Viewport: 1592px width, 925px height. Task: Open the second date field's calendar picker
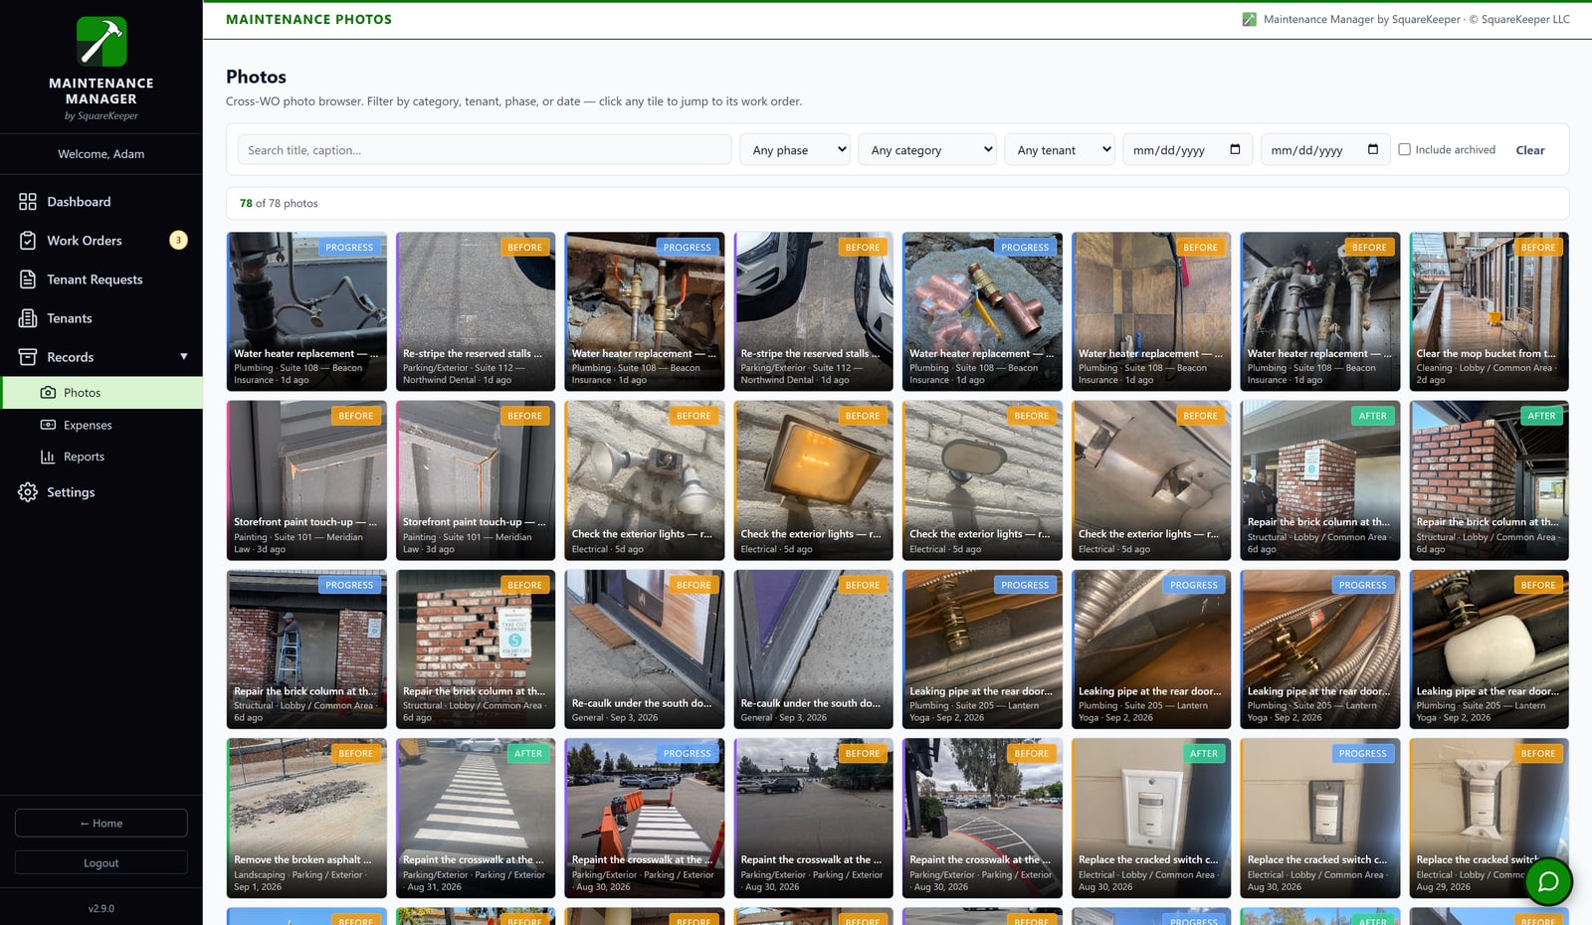pos(1373,149)
